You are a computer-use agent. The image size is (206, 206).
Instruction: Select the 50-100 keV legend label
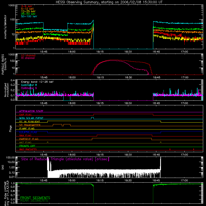tap(29, 16)
